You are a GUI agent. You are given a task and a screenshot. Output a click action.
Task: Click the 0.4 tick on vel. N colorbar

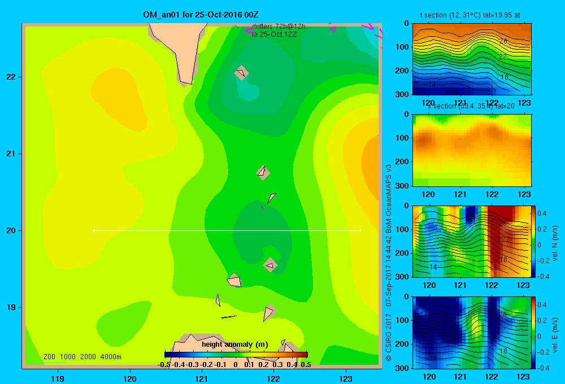coord(542,213)
